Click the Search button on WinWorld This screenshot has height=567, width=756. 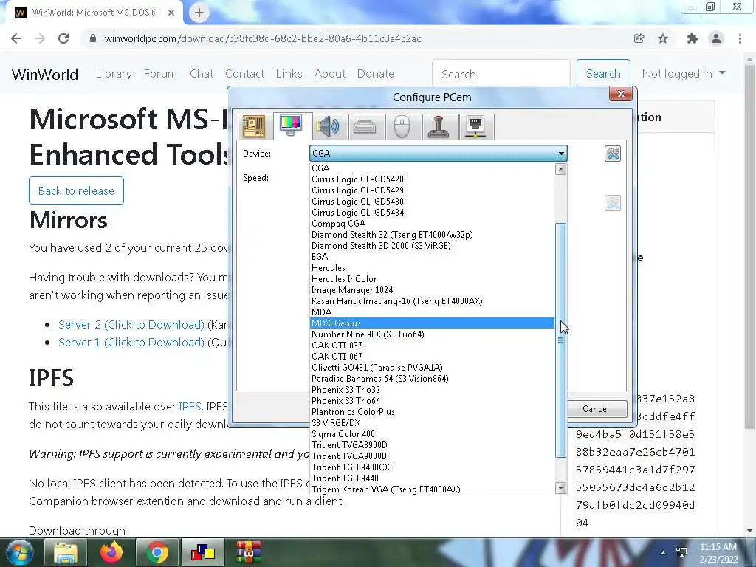[603, 74]
